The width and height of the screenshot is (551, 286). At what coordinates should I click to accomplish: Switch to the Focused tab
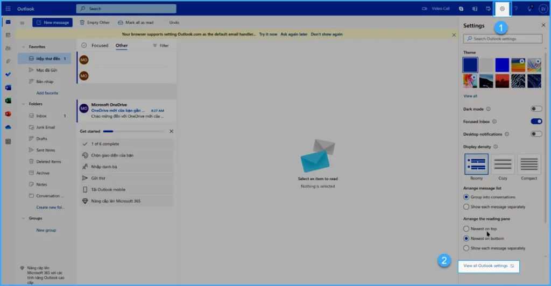[x=100, y=46]
